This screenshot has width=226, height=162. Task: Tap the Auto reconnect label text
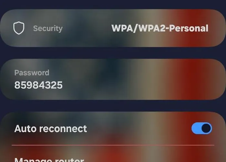pos(51,129)
